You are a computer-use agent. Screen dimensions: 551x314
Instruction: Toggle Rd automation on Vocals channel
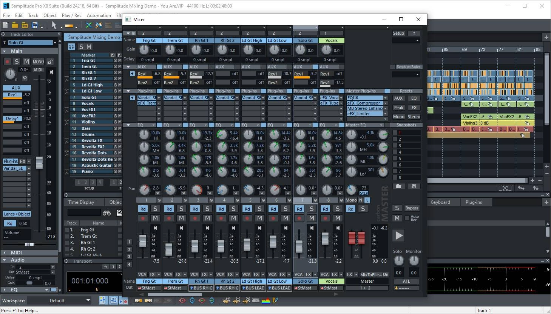[x=325, y=209]
